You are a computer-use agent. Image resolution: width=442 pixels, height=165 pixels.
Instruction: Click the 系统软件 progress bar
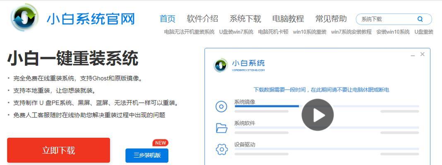327,127
